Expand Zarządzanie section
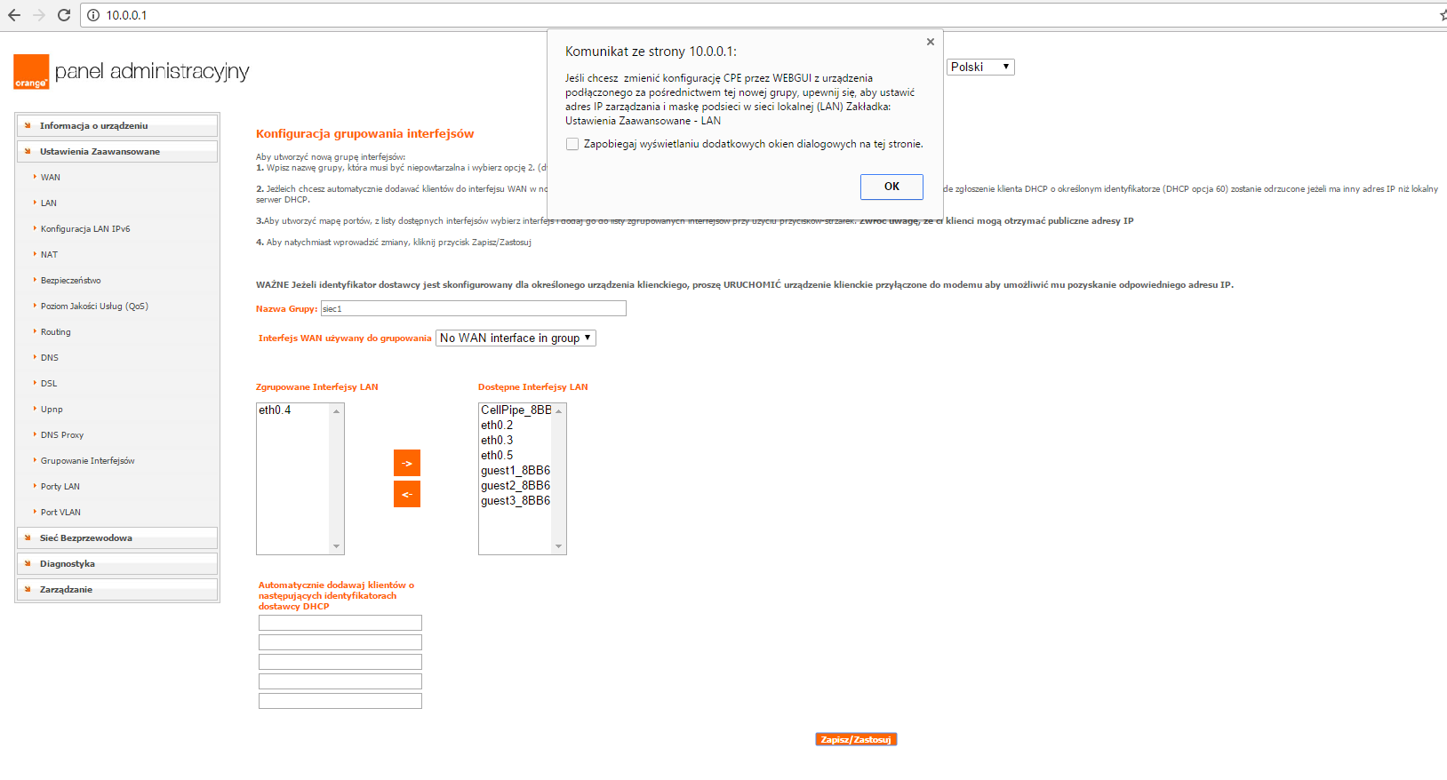This screenshot has height=780, width=1447. pos(116,589)
